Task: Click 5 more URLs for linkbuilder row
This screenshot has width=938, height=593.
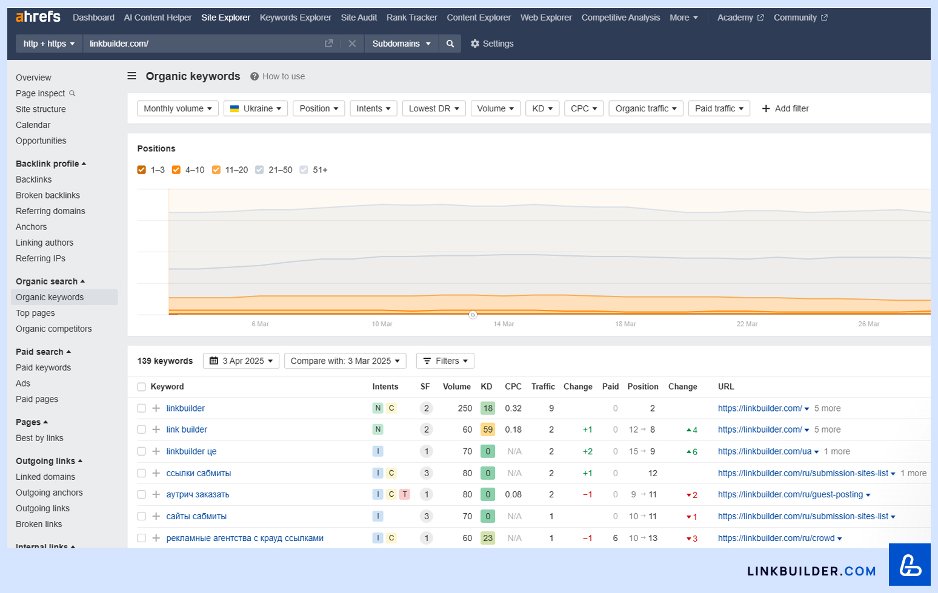Action: [x=827, y=408]
